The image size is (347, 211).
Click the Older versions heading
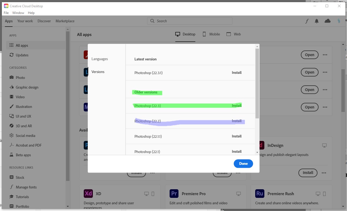[146, 92]
